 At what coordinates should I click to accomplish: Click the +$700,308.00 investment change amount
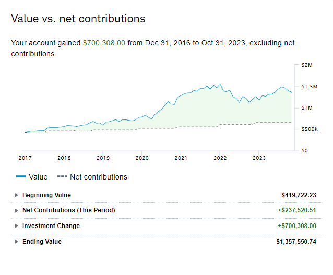coord(296,226)
